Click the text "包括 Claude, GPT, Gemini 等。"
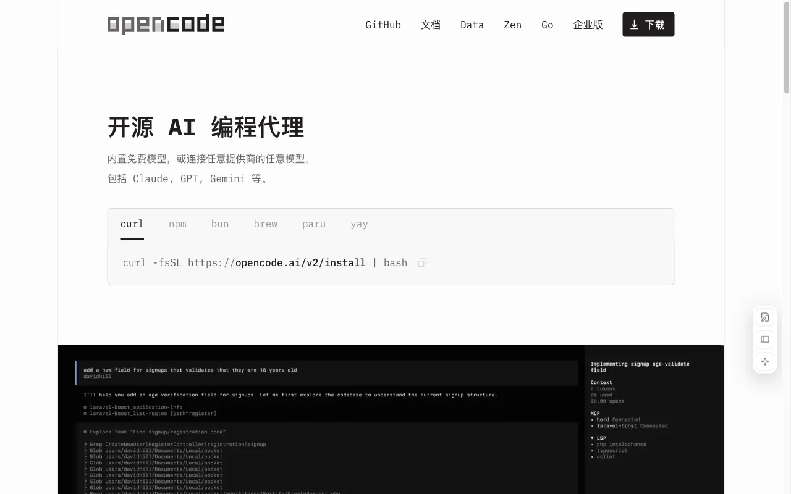The width and height of the screenshot is (791, 494). pos(189,178)
